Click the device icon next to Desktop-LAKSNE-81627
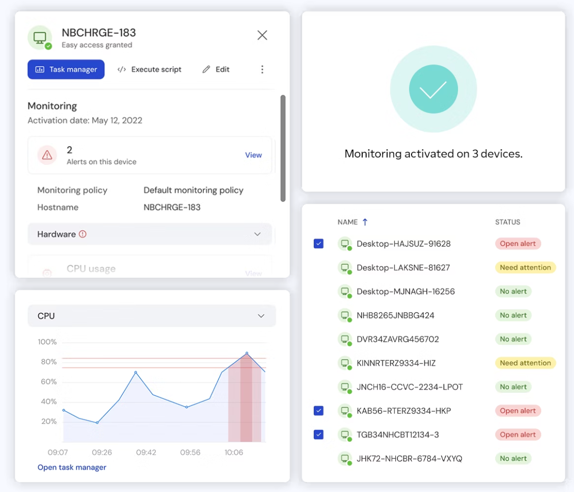 (x=345, y=267)
